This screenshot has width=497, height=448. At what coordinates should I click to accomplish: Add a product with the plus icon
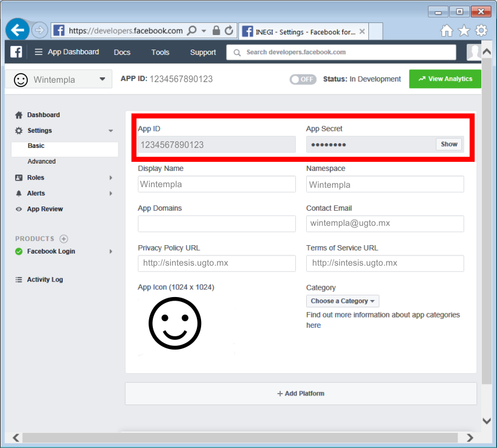click(63, 238)
